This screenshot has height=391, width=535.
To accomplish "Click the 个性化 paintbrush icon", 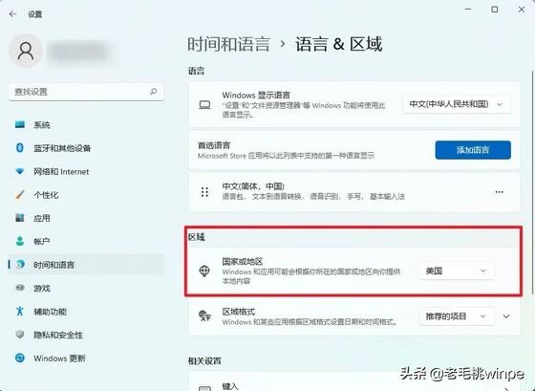I will [20, 195].
